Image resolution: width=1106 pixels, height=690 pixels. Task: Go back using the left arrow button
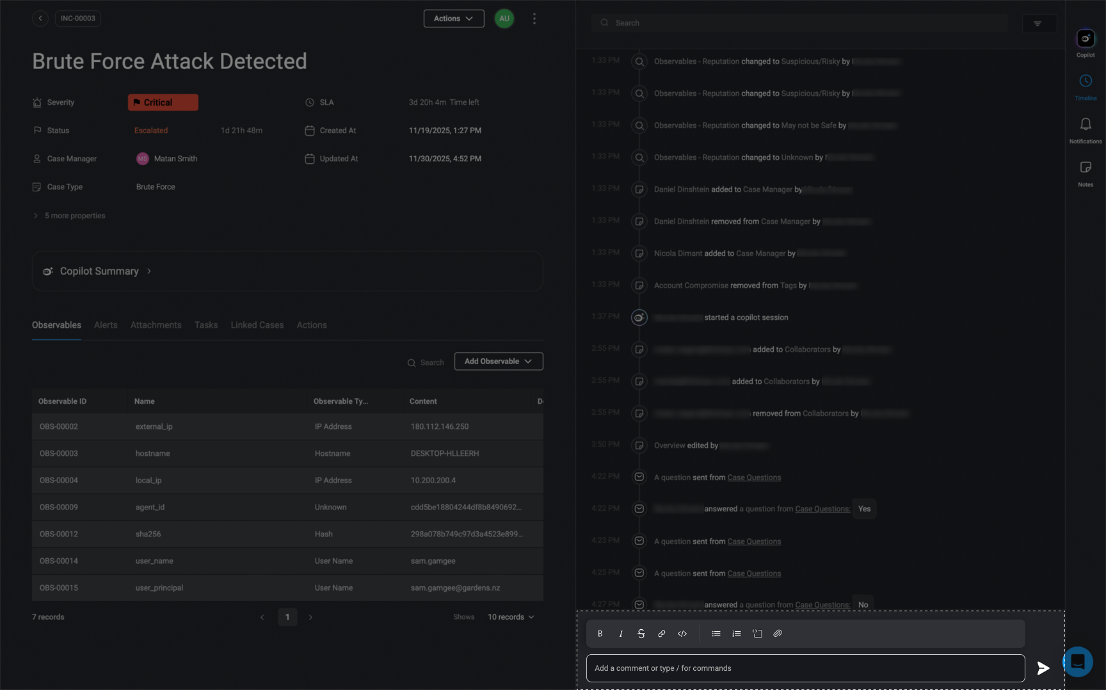click(x=40, y=19)
